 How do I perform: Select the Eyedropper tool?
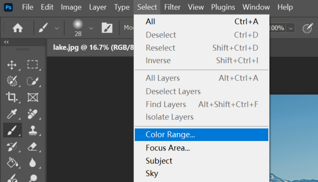coord(12,114)
